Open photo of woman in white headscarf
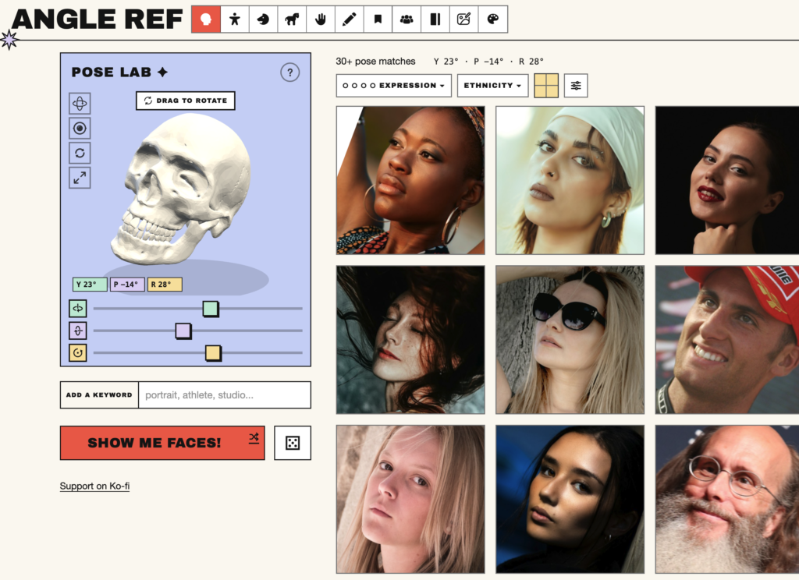The height and width of the screenshot is (580, 799). point(570,180)
